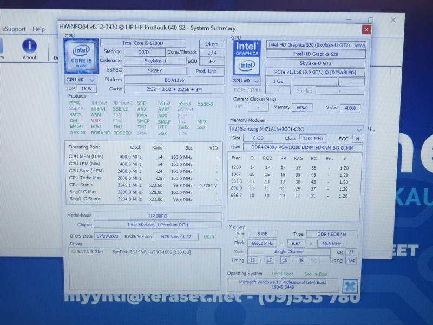Click the CR 2T field
This screenshot has width=433, height=325.
tap(351, 252)
